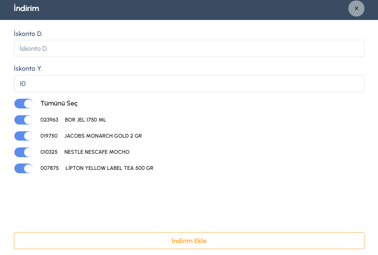378x255 pixels.
Task: Click the Tümünü Seç label text
Action: point(59,103)
